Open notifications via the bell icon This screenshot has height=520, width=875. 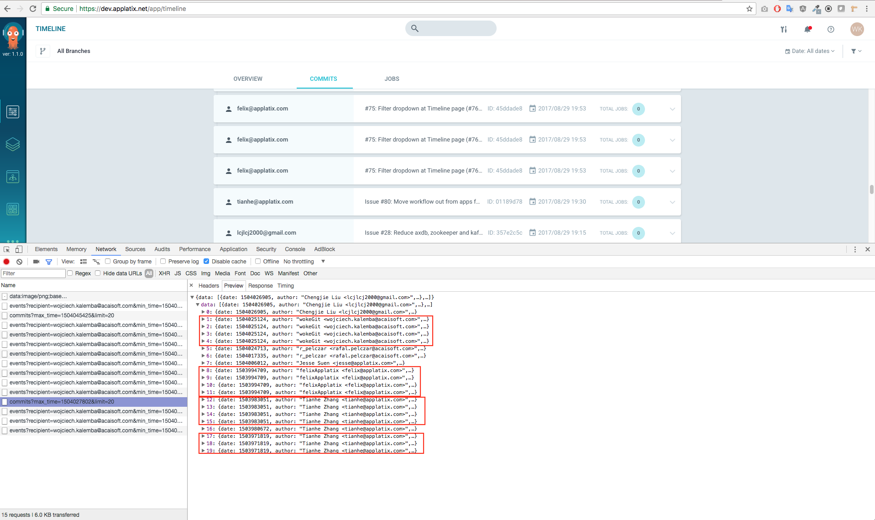pos(808,29)
